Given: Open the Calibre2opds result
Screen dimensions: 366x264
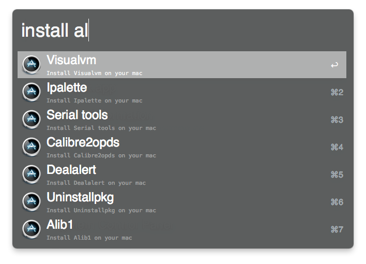Looking at the screenshot, I should [x=83, y=142].
